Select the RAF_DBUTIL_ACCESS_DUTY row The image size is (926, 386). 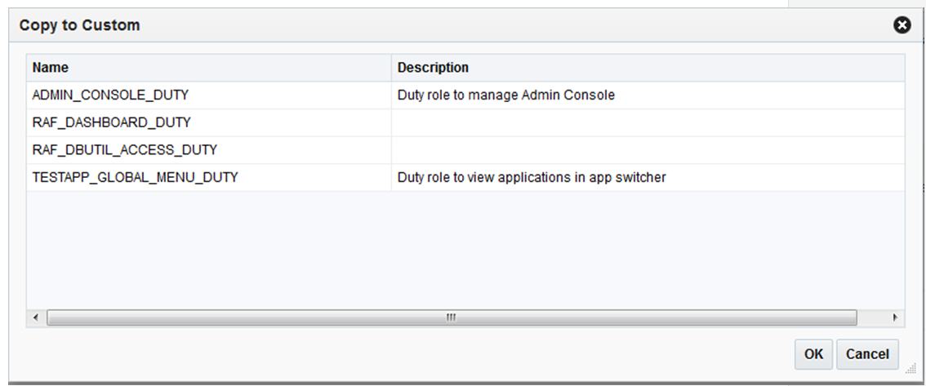pos(465,150)
